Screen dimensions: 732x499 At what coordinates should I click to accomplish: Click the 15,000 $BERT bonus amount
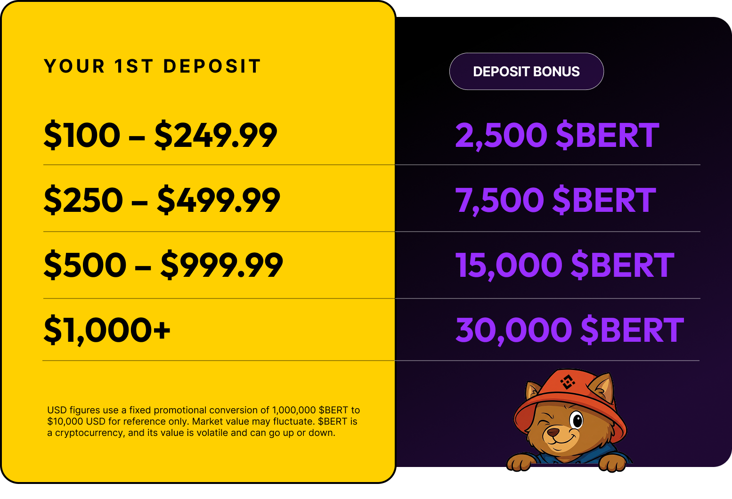(x=565, y=265)
